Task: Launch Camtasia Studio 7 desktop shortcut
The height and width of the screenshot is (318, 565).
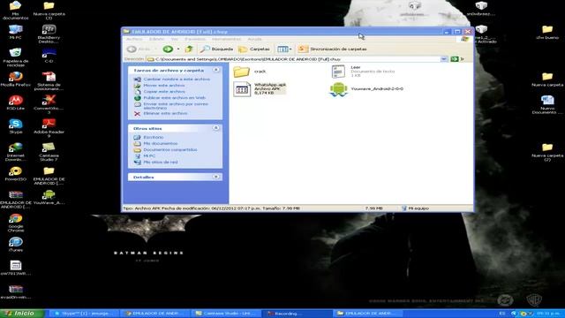Action: tap(49, 151)
